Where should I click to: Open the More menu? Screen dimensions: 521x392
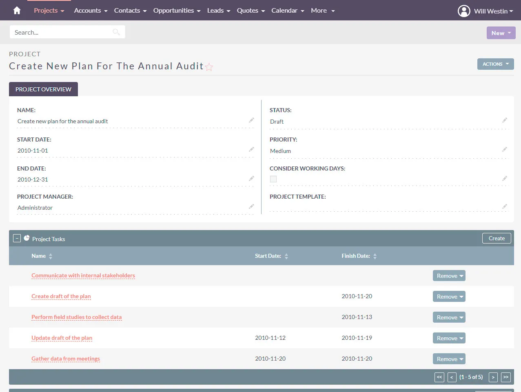(323, 11)
